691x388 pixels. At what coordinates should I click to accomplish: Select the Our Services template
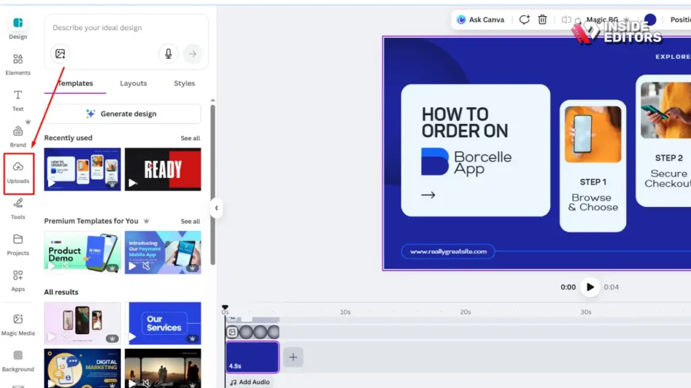[163, 323]
